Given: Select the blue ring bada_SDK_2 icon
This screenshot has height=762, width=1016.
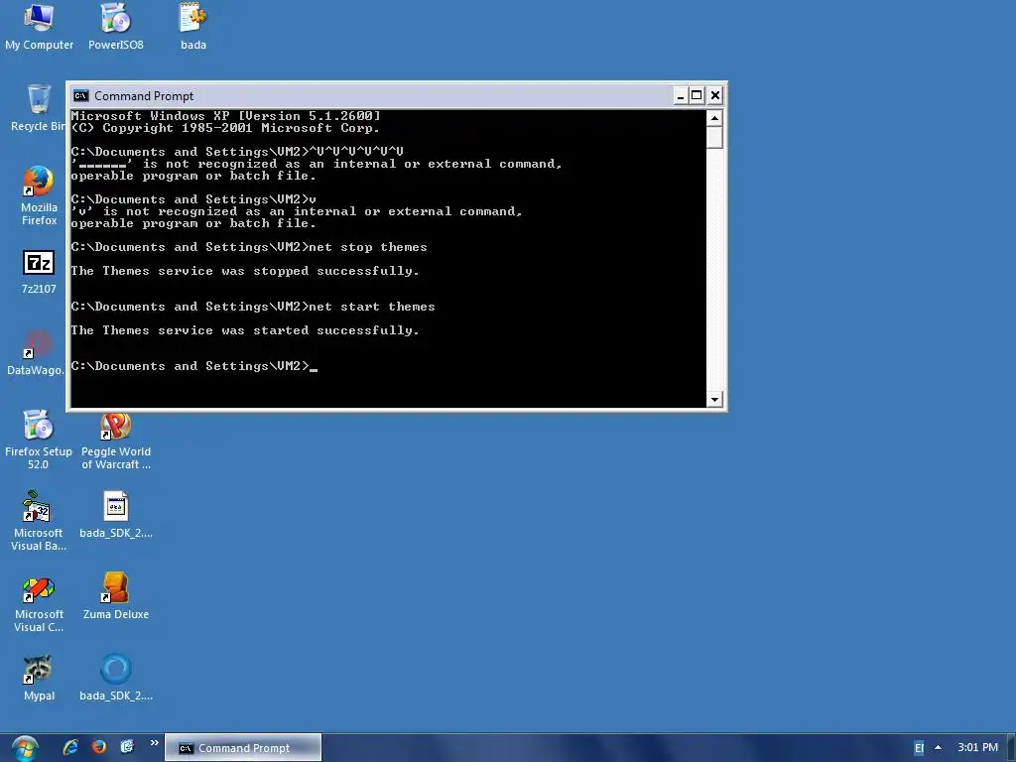Looking at the screenshot, I should [116, 678].
